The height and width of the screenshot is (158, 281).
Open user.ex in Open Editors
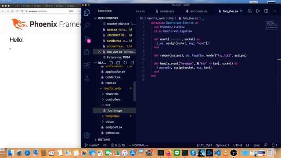pos(112,29)
